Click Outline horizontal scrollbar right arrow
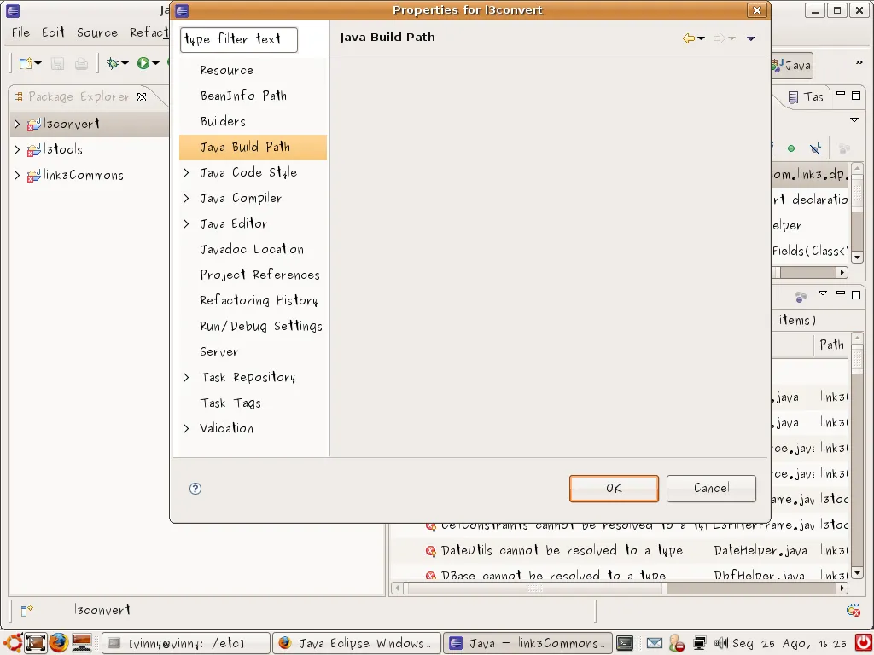The width and height of the screenshot is (874, 655). click(x=842, y=273)
